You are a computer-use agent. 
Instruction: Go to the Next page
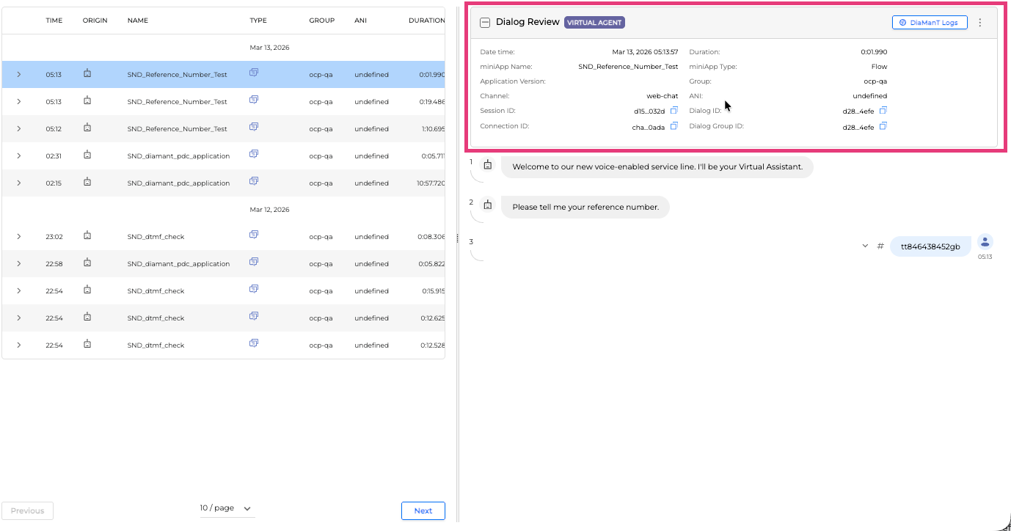tap(423, 511)
